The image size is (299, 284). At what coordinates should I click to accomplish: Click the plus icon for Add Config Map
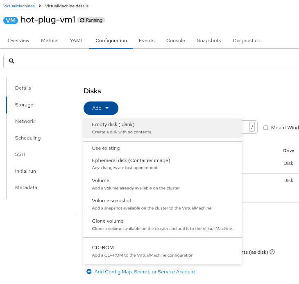pos(89,272)
